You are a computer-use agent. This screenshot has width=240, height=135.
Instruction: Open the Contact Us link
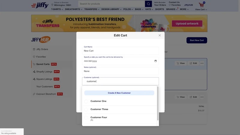174,2
